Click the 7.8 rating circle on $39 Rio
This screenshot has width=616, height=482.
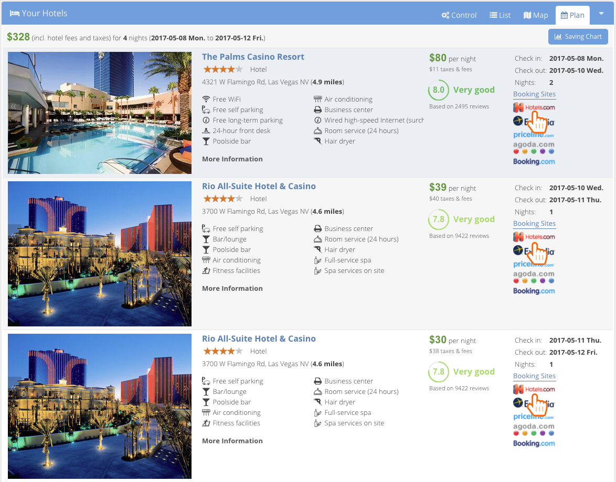tap(439, 220)
